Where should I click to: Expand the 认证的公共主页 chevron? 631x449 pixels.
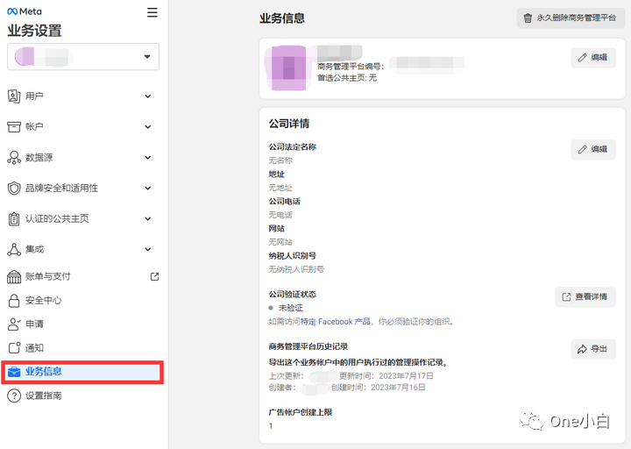pos(148,218)
